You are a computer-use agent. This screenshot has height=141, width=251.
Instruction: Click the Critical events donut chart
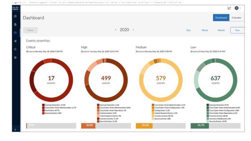(x=51, y=80)
